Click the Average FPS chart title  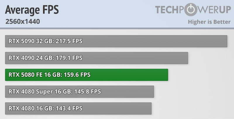tap(32, 10)
